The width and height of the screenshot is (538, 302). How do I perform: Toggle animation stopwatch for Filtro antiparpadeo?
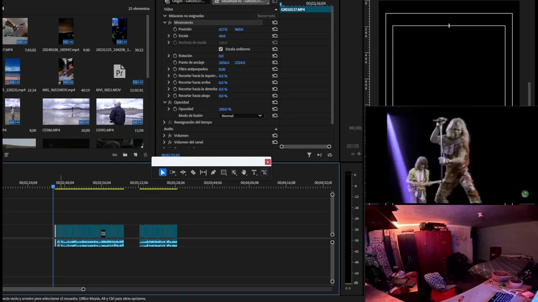tap(175, 69)
